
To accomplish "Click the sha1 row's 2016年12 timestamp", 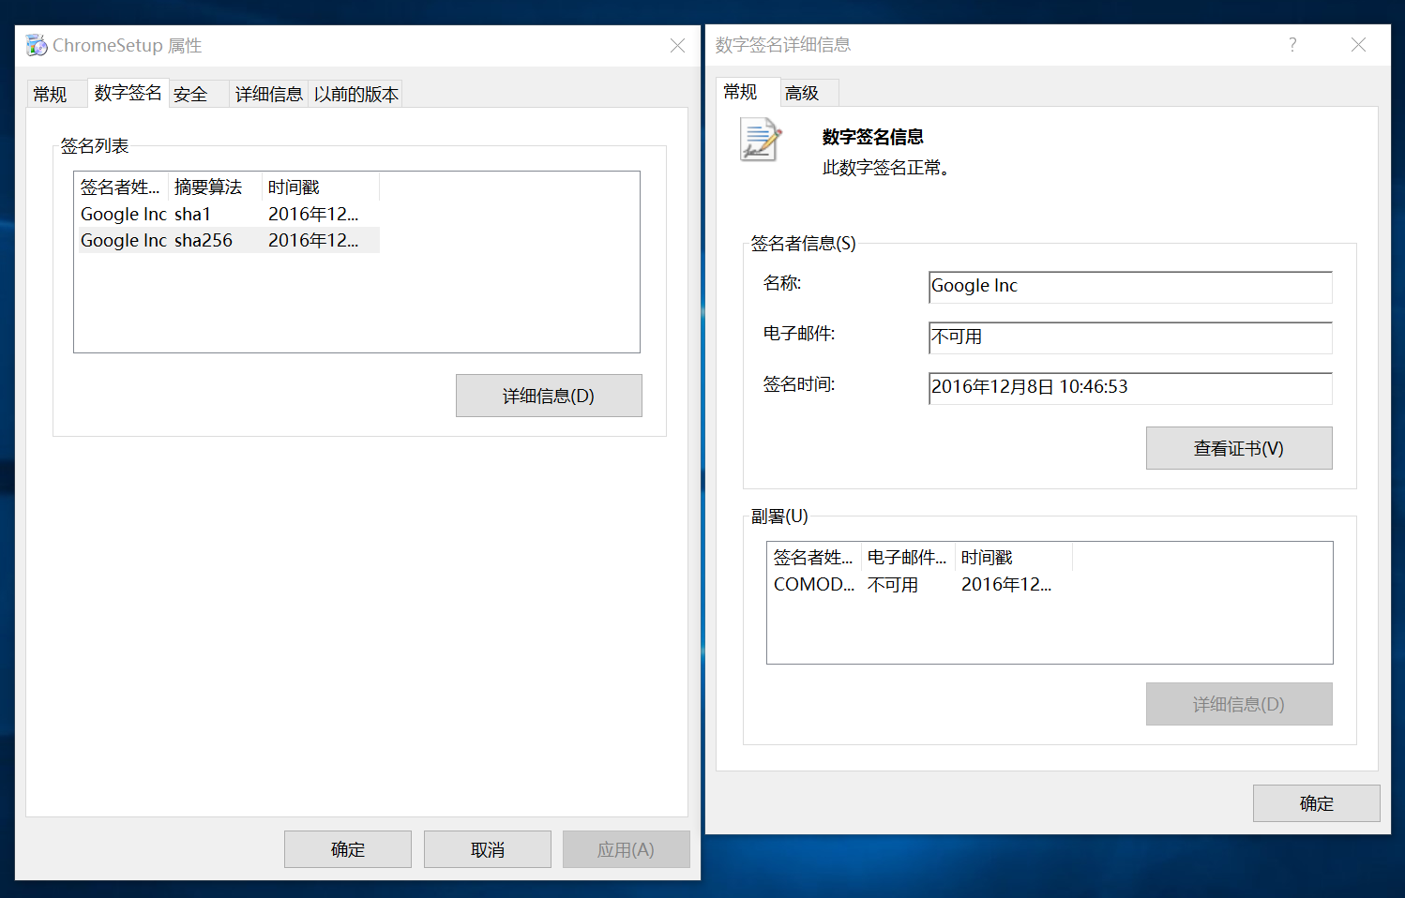I will point(313,214).
